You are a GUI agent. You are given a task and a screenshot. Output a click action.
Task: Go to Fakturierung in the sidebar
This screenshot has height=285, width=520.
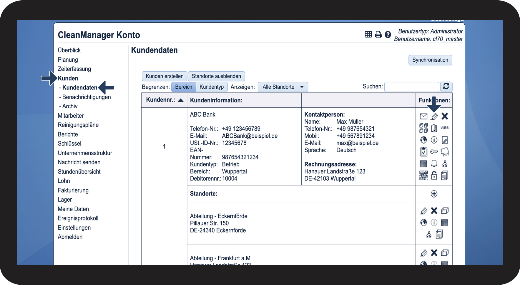[73, 190]
